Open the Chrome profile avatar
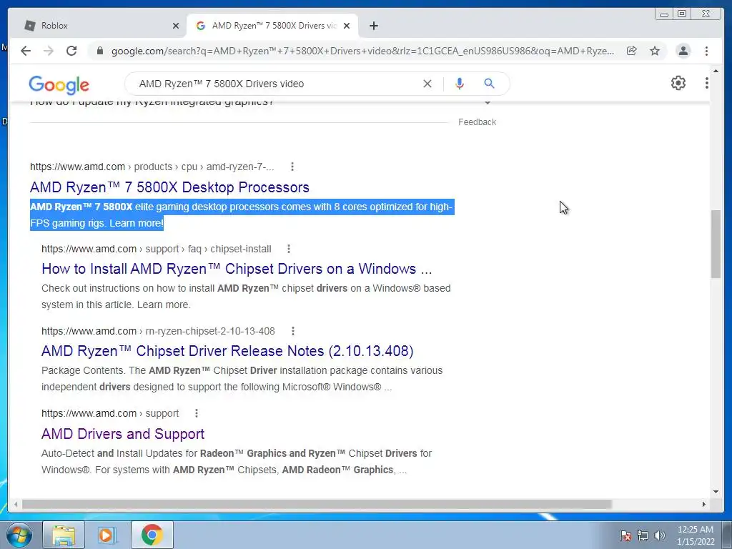732x549 pixels. (x=683, y=51)
